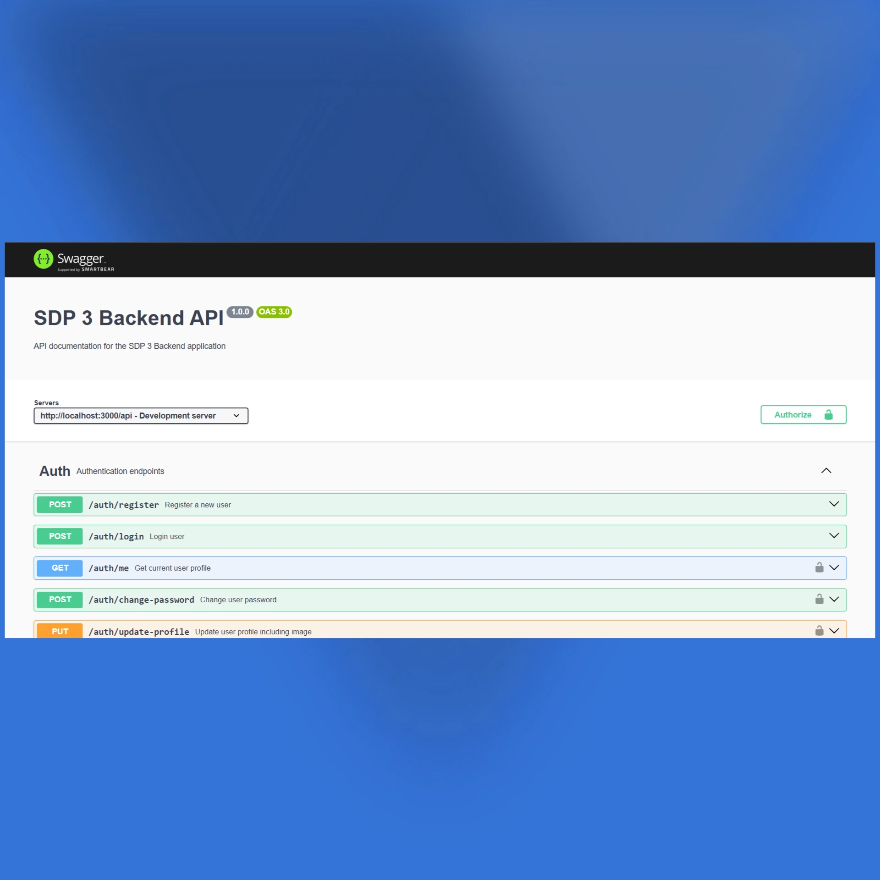The width and height of the screenshot is (880, 880).
Task: Expand the /auth/change-password row chevron
Action: tap(834, 599)
